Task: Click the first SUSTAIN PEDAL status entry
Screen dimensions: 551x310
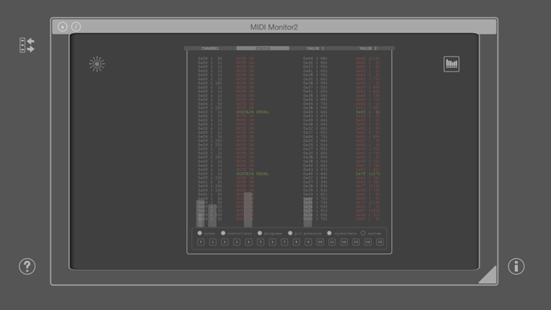Action: 253,112
